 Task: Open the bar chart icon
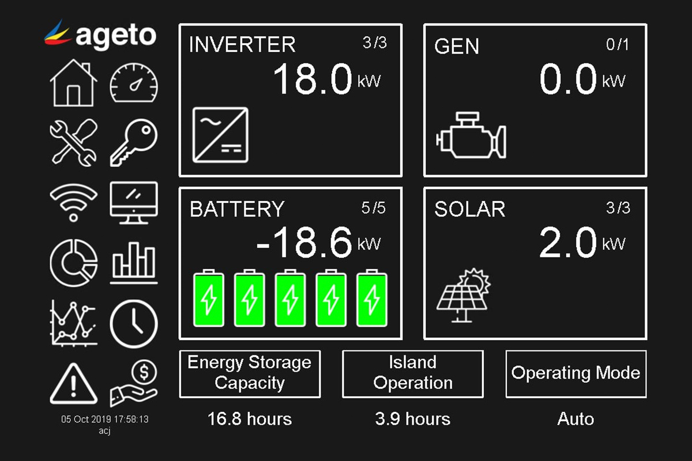[133, 263]
